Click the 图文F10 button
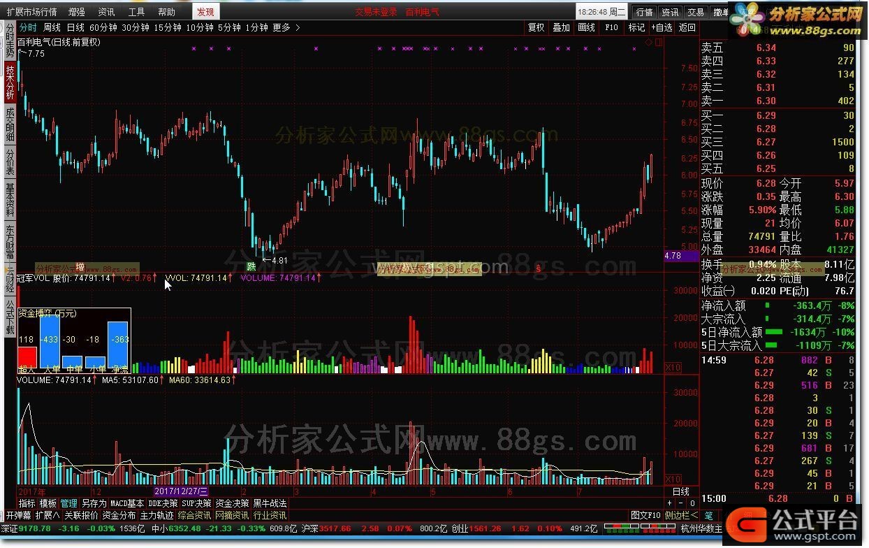Viewport: 869px width, 548px height. (x=646, y=515)
